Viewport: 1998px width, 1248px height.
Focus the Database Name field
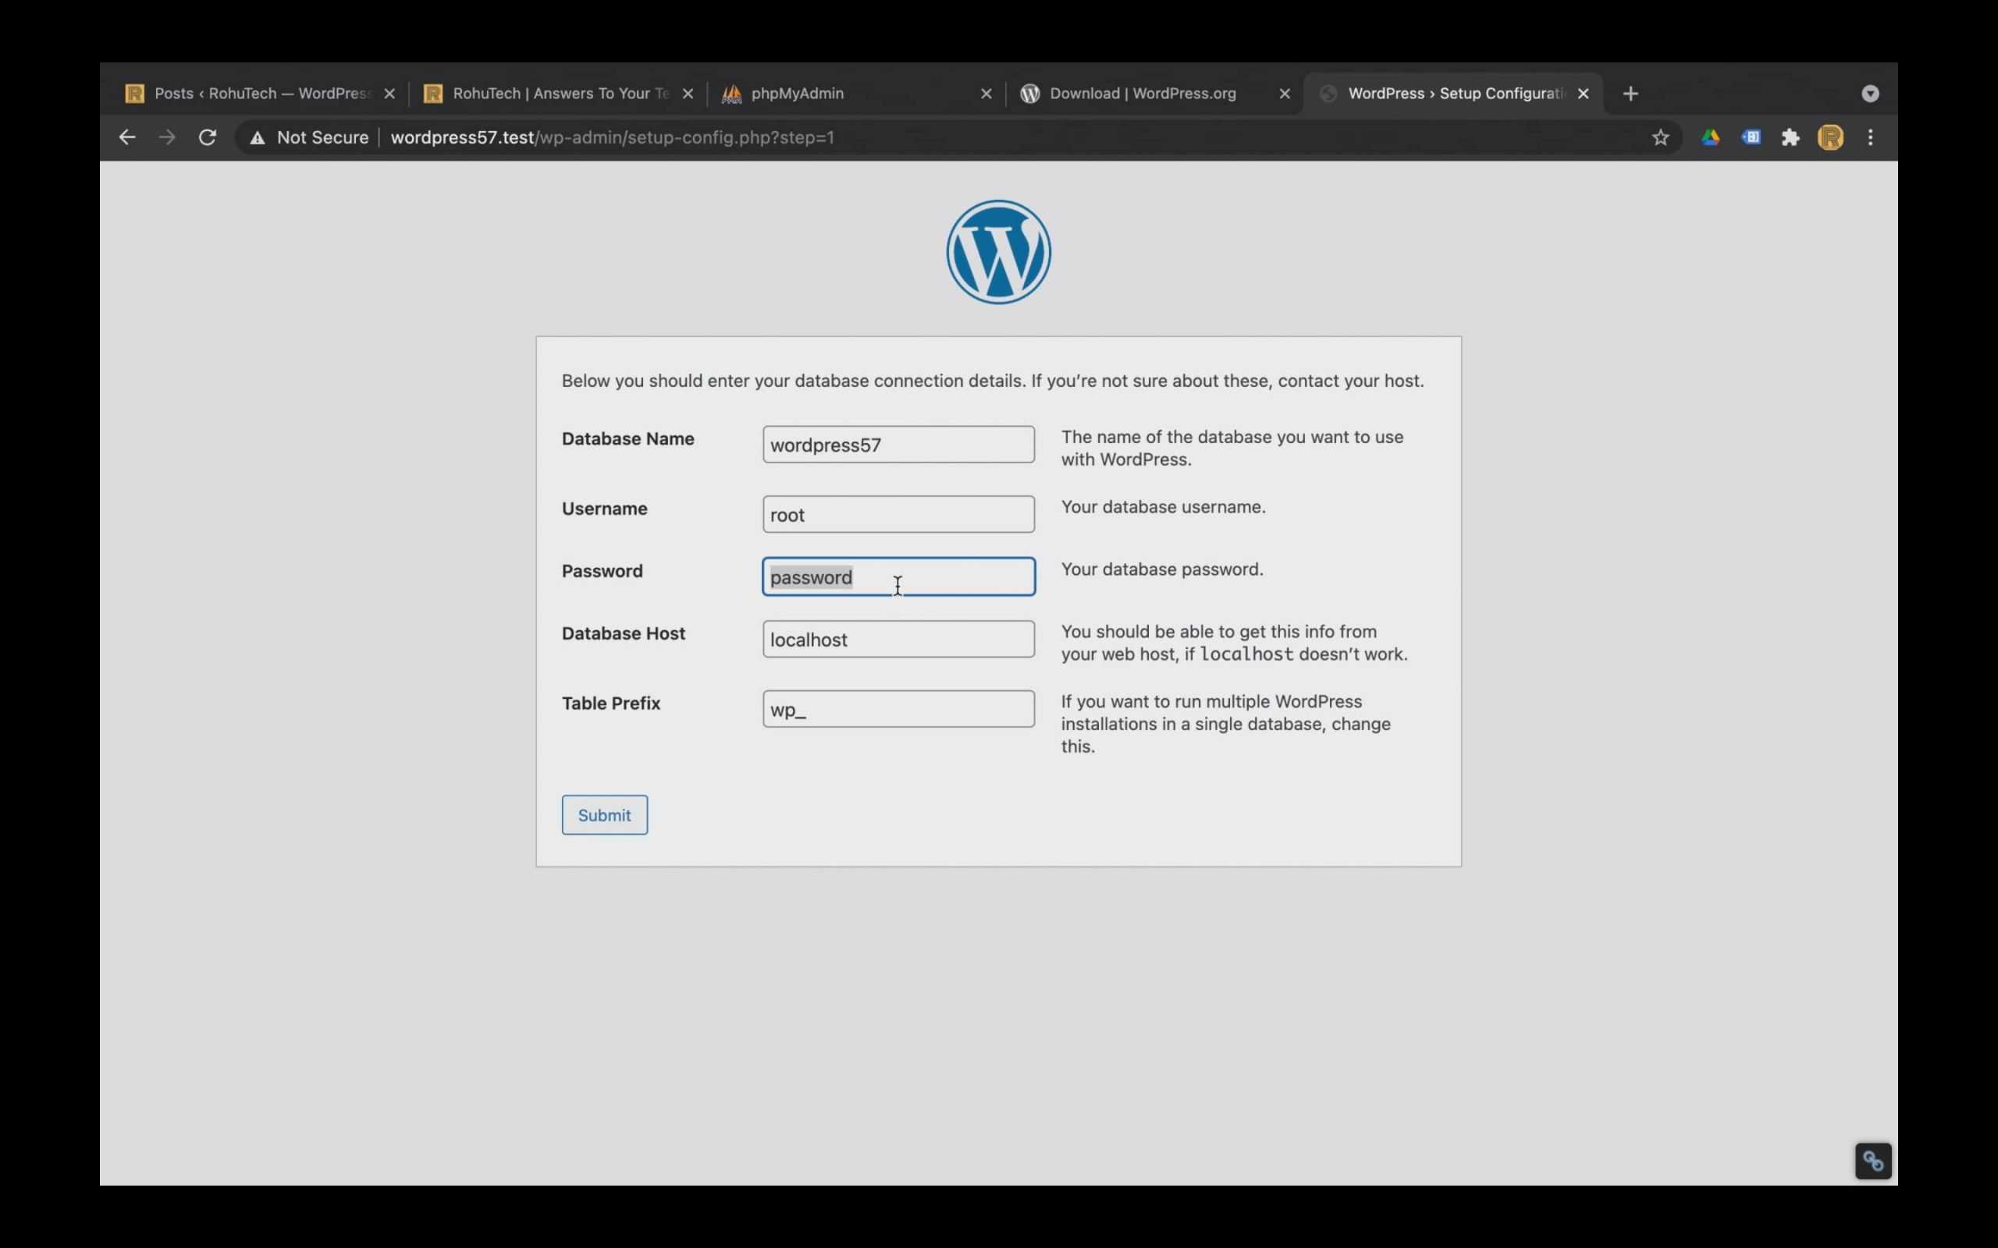(898, 445)
